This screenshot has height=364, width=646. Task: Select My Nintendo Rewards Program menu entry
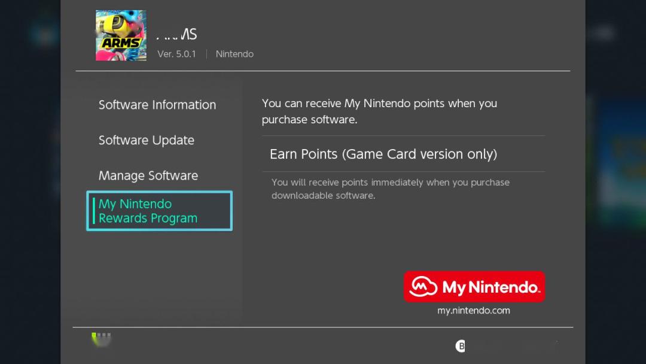[x=159, y=211]
